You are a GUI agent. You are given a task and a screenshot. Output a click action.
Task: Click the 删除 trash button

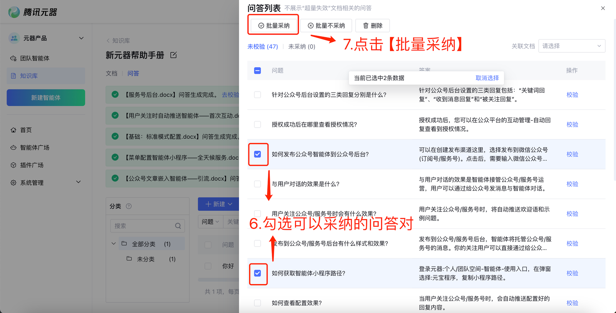click(x=372, y=26)
